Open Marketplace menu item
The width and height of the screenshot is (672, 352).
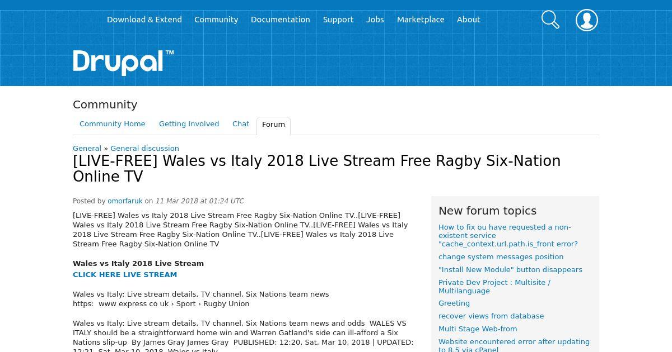[421, 20]
